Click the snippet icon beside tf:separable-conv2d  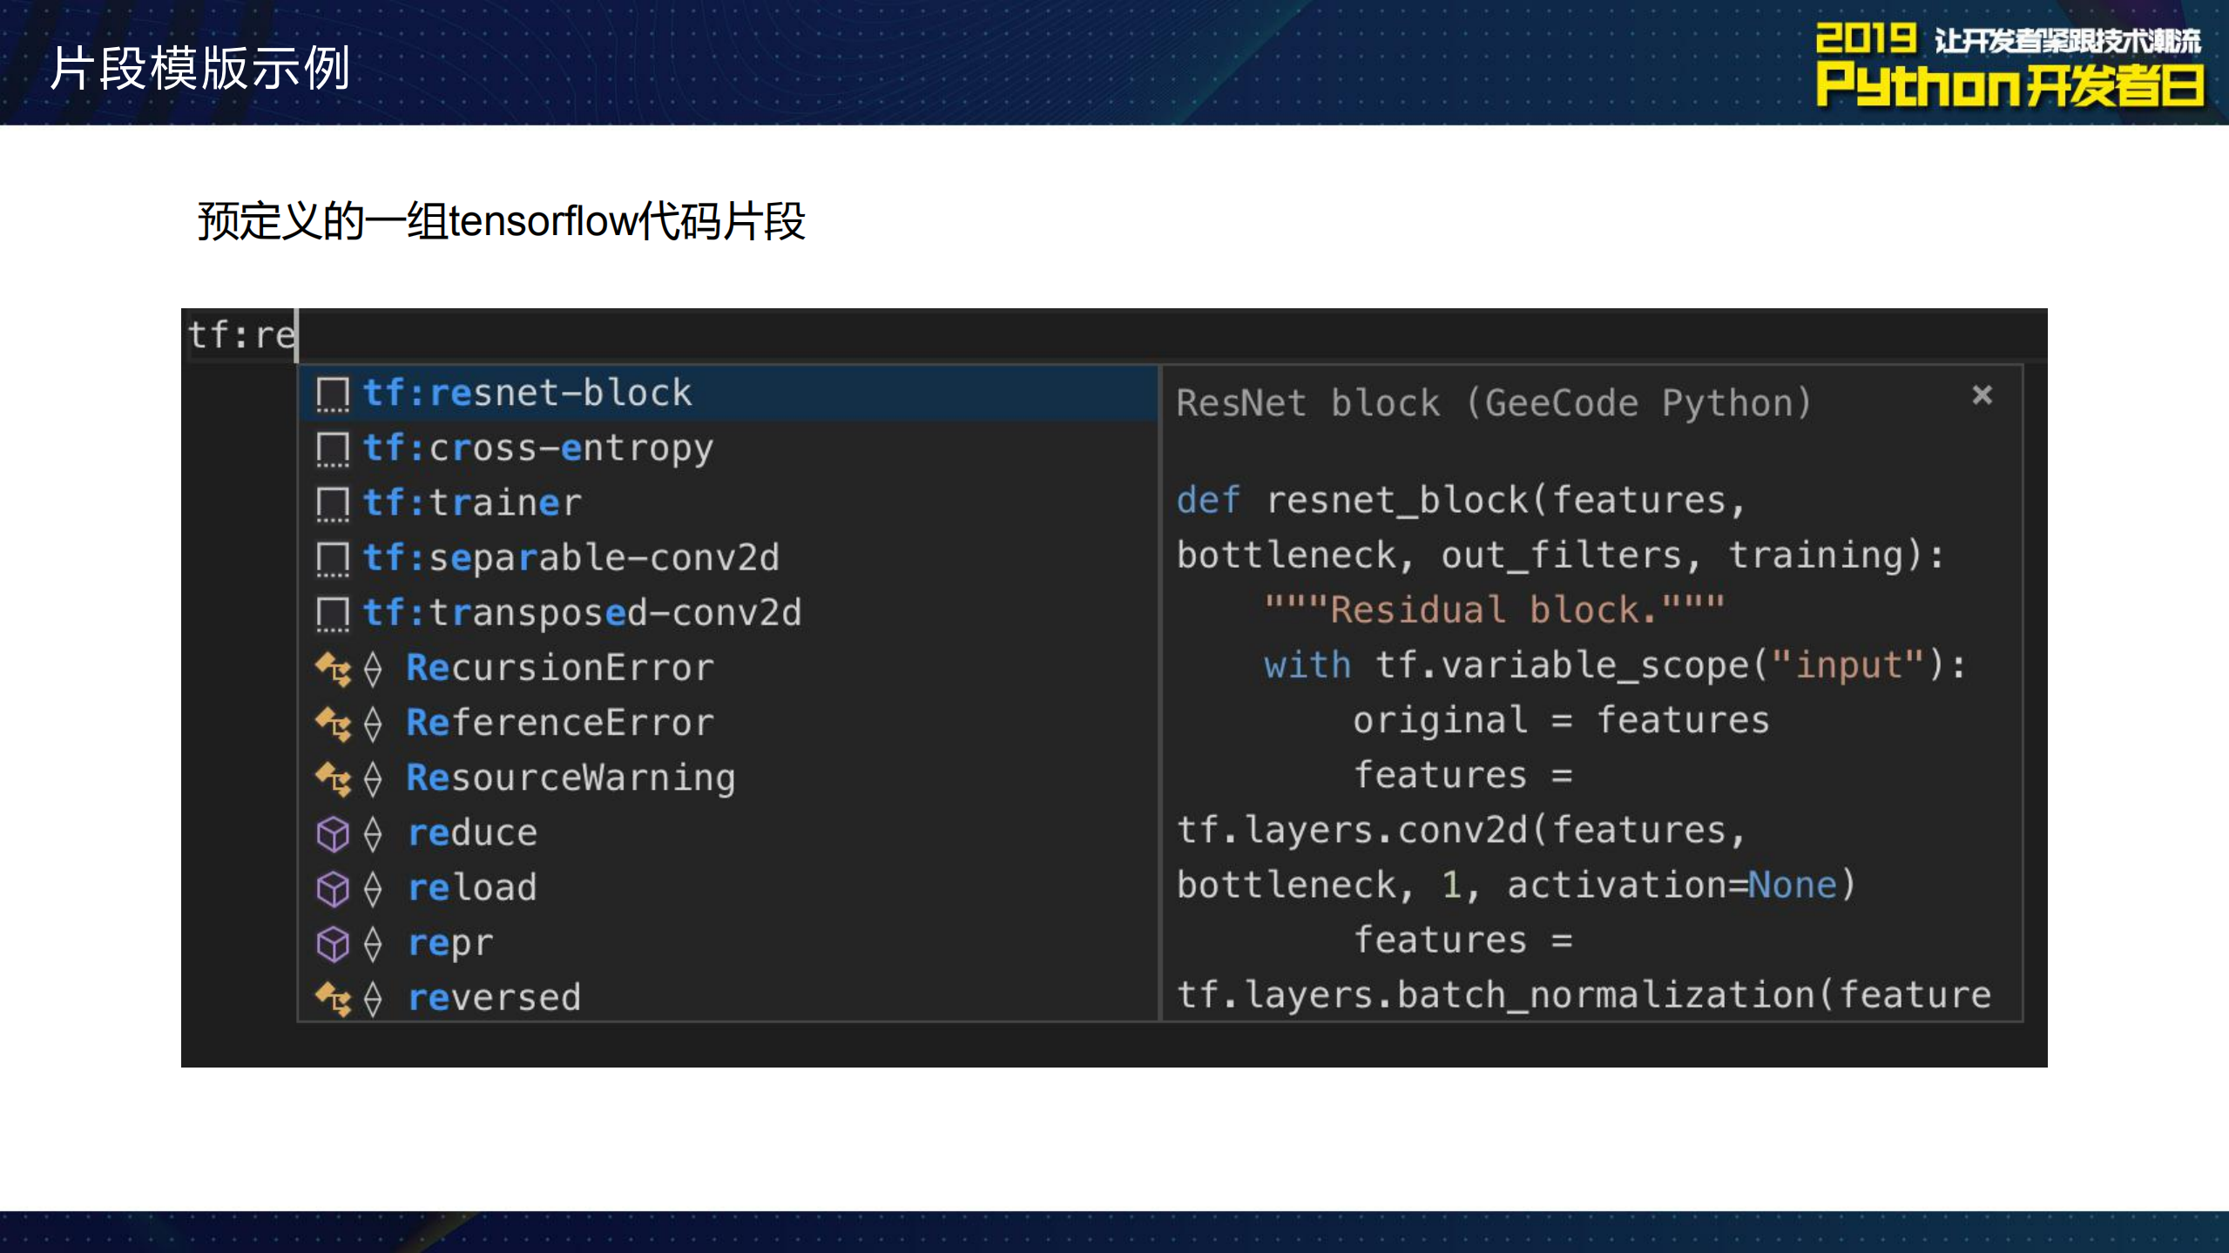335,557
